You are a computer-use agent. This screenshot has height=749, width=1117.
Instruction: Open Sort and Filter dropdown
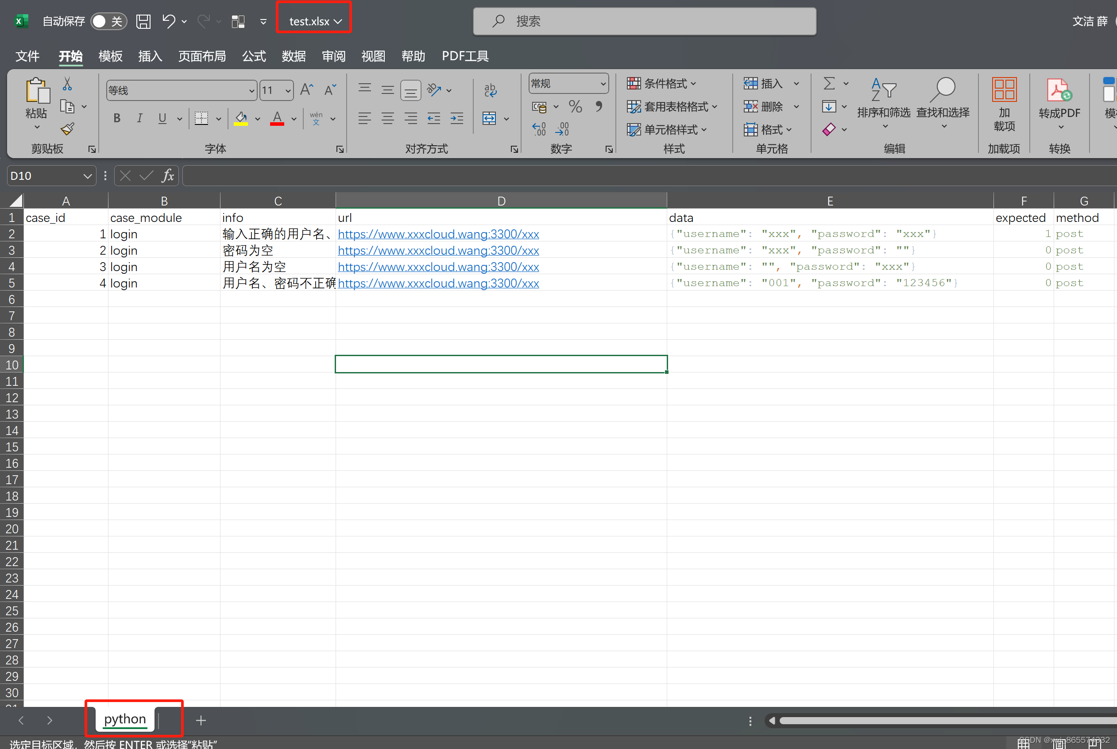pos(884,104)
